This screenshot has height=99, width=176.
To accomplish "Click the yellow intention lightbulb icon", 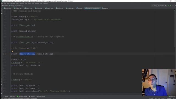I will click(13, 51).
